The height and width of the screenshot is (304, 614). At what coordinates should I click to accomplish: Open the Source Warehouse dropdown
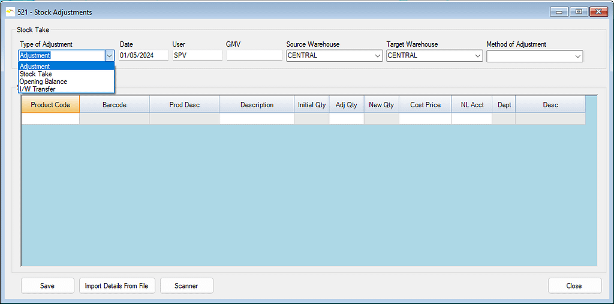point(378,56)
